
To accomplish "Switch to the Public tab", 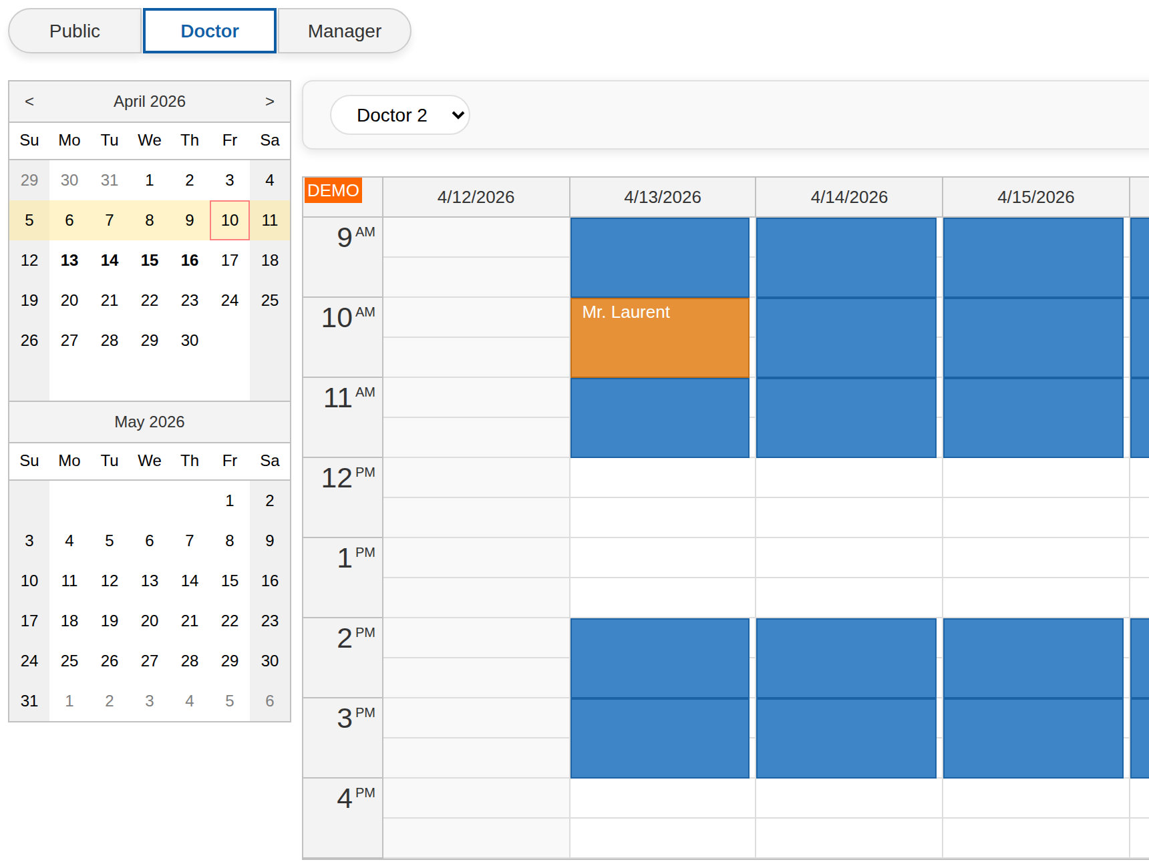I will pyautogui.click(x=75, y=30).
